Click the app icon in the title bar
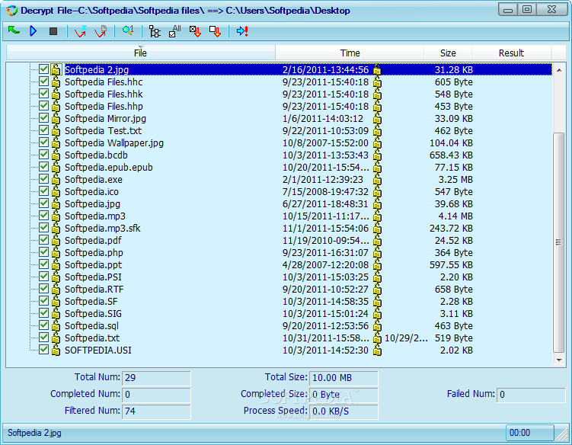Screen dimensions: 572x445 click(12, 11)
